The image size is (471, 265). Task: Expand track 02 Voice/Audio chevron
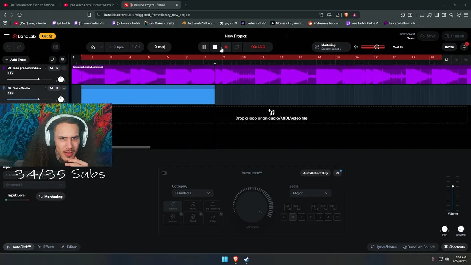pyautogui.click(x=64, y=88)
